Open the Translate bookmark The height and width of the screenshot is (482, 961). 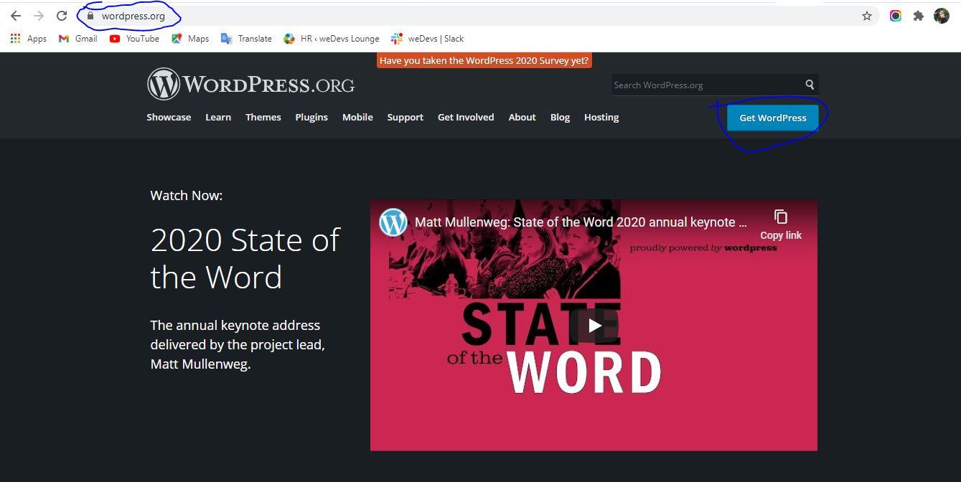[246, 39]
